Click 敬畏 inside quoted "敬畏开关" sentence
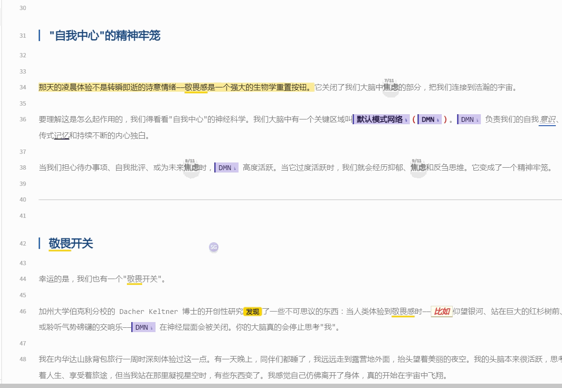The width and height of the screenshot is (562, 388). [x=135, y=279]
